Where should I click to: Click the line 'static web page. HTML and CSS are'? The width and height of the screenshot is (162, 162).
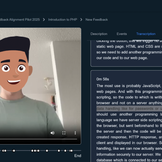click(129, 47)
